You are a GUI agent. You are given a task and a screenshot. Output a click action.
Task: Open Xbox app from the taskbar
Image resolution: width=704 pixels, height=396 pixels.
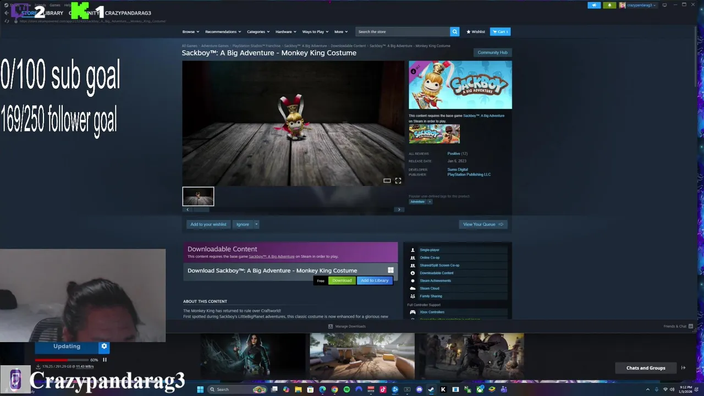(480, 389)
